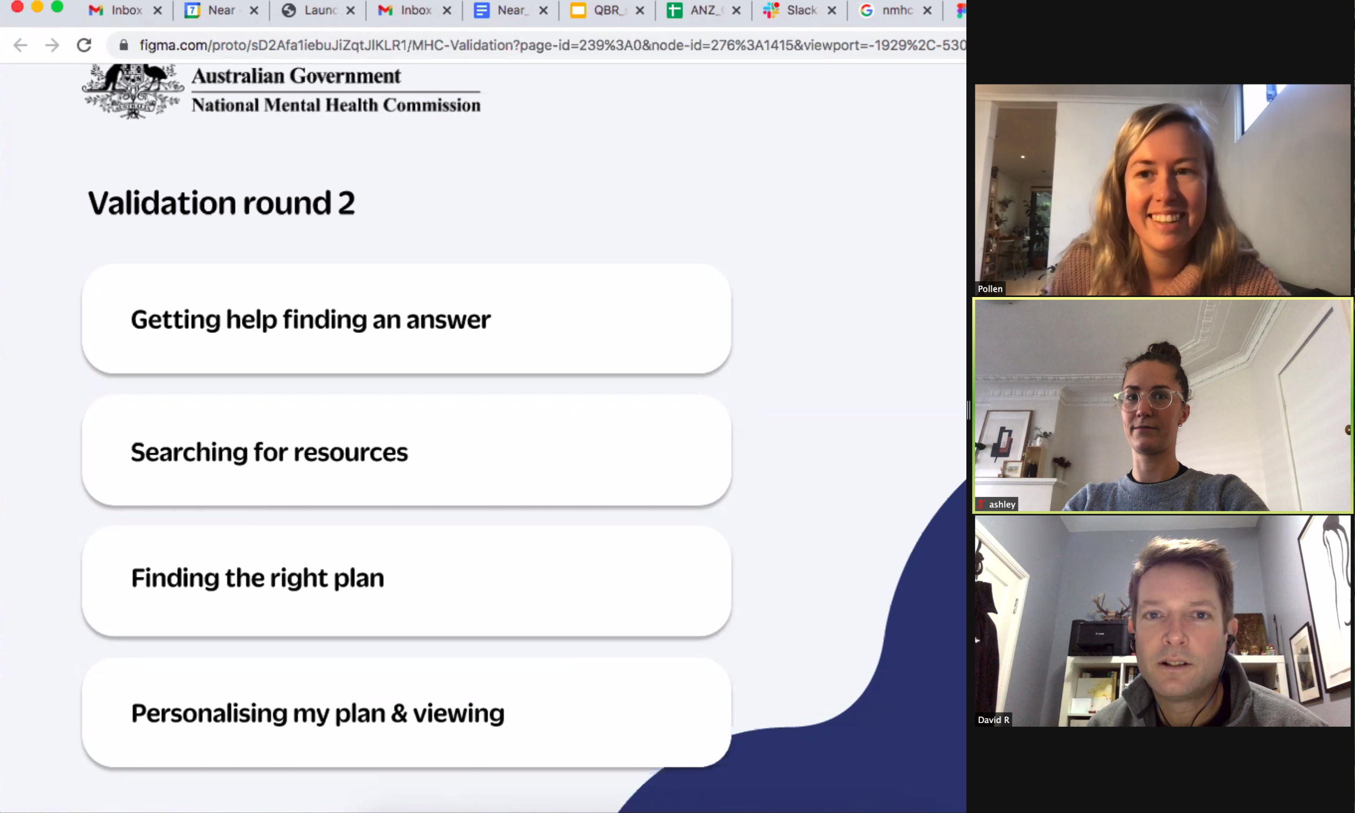
Task: Click inside the browser address bar
Action: 438,46
